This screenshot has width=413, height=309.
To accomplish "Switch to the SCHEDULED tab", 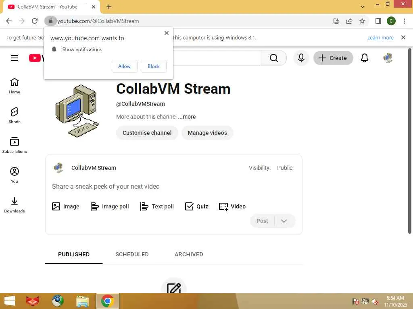I will (x=132, y=254).
